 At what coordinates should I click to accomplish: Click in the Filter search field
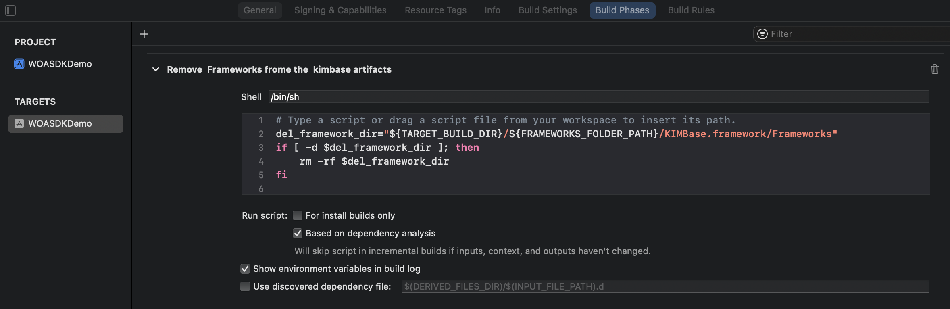point(855,34)
